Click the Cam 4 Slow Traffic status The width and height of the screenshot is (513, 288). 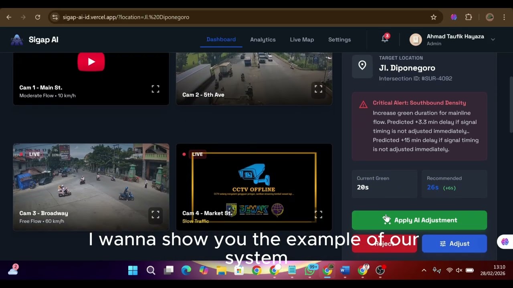(196, 221)
